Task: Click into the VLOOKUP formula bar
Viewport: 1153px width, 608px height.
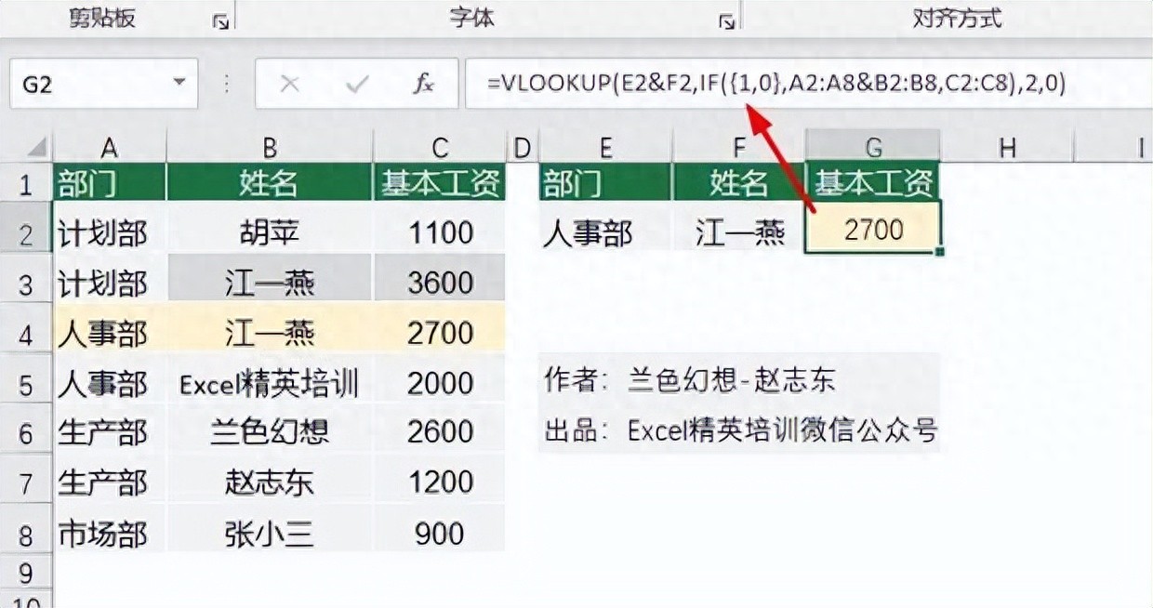Action: tap(808, 84)
